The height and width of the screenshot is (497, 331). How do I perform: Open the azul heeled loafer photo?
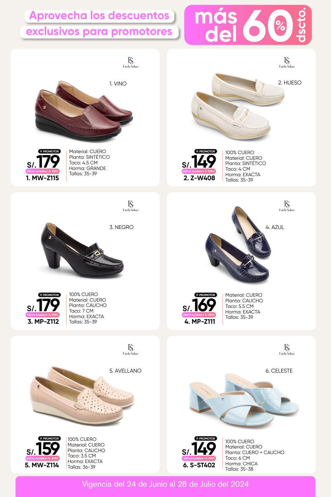[240, 245]
